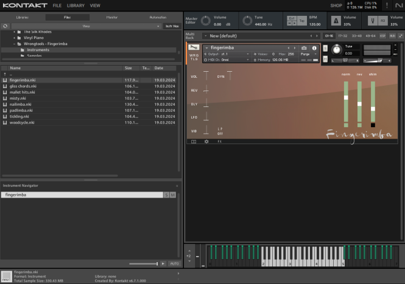The image size is (405, 284).
Task: Open the wrench edit mode icon of fingerimba
Action: coord(194,47)
